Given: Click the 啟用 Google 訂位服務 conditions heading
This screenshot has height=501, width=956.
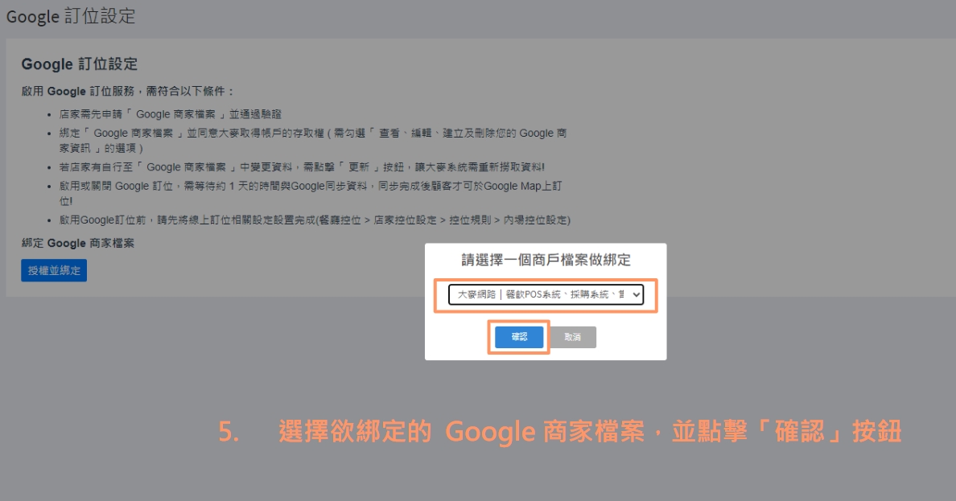Looking at the screenshot, I should [129, 92].
